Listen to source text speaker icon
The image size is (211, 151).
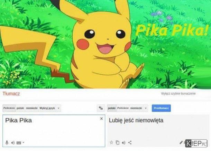[13, 143]
